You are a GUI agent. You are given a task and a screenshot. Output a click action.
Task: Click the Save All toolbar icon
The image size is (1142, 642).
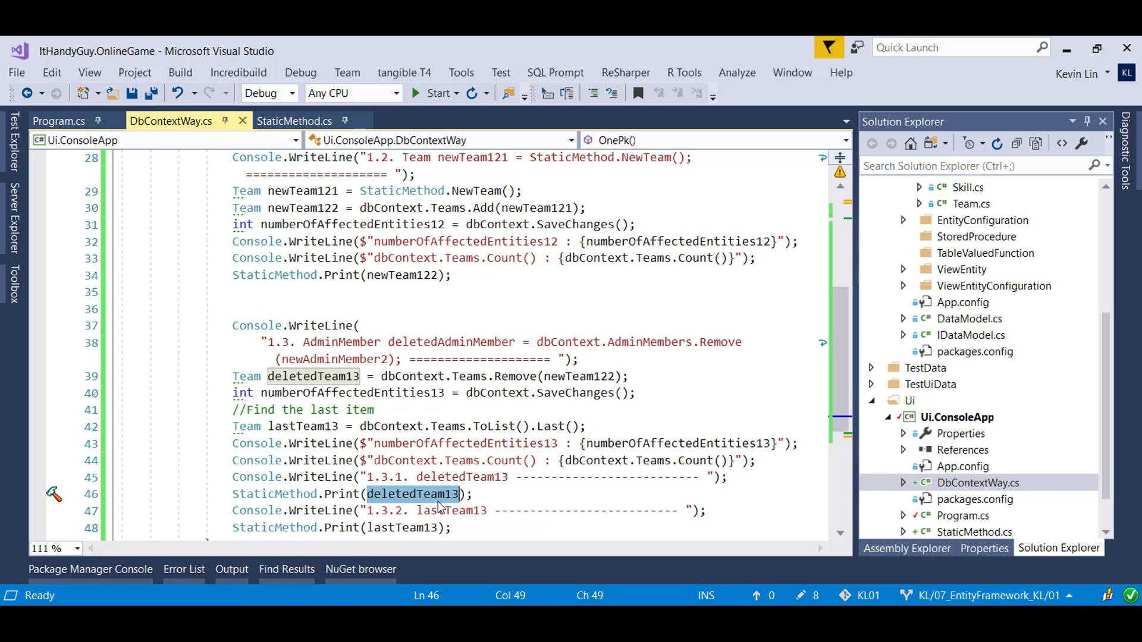152,93
